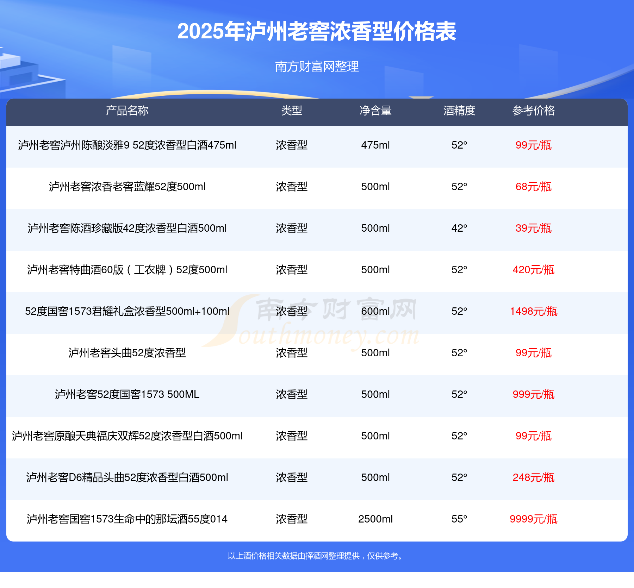This screenshot has width=634, height=588.
Task: Click the subtitle 南方财富网整理
Action: coord(317,66)
